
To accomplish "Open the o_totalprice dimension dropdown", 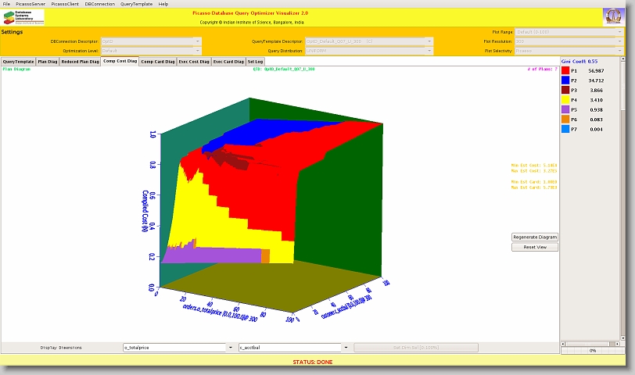I will 178,347.
